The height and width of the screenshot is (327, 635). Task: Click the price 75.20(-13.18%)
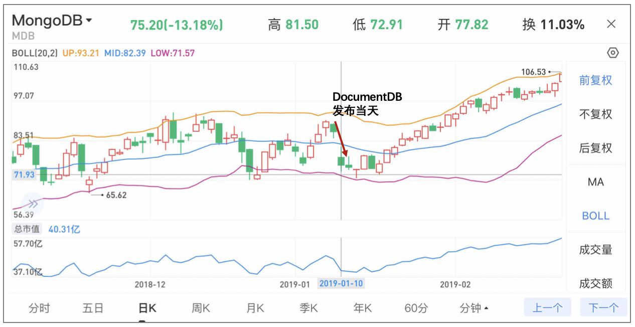[177, 25]
